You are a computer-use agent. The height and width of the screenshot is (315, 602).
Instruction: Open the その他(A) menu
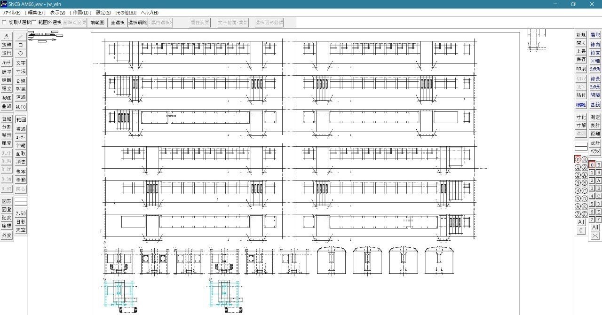coord(126,12)
